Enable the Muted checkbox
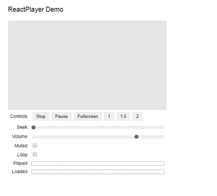This screenshot has height=196, width=217. tap(35, 145)
